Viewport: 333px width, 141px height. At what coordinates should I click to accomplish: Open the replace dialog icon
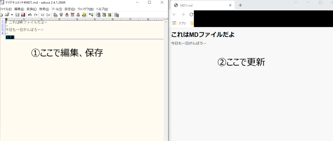click(x=72, y=15)
